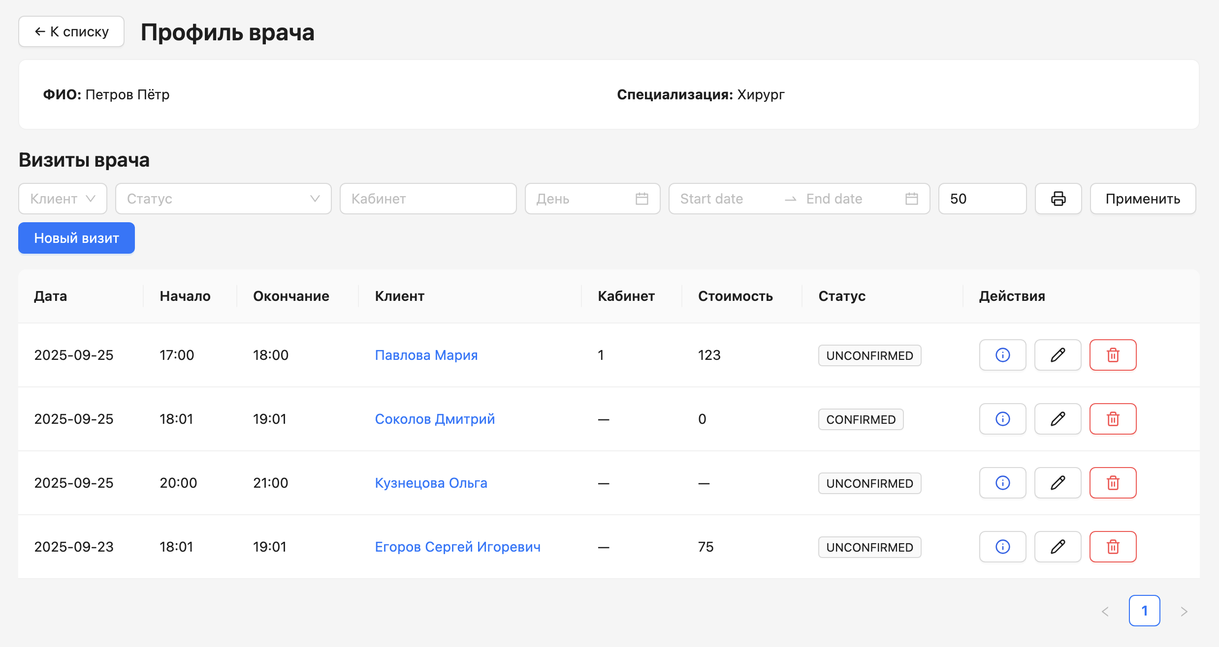Go back using К списку button

pos(71,31)
